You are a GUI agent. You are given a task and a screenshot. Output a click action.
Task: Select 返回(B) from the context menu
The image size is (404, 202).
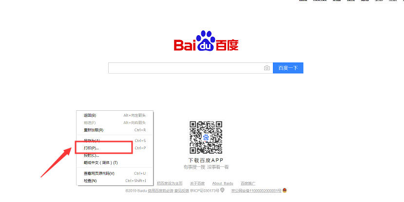90,116
